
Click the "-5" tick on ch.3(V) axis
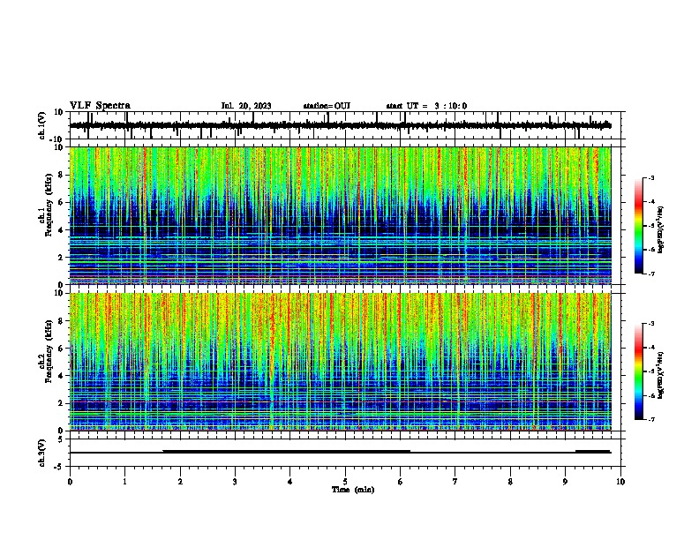pos(59,467)
